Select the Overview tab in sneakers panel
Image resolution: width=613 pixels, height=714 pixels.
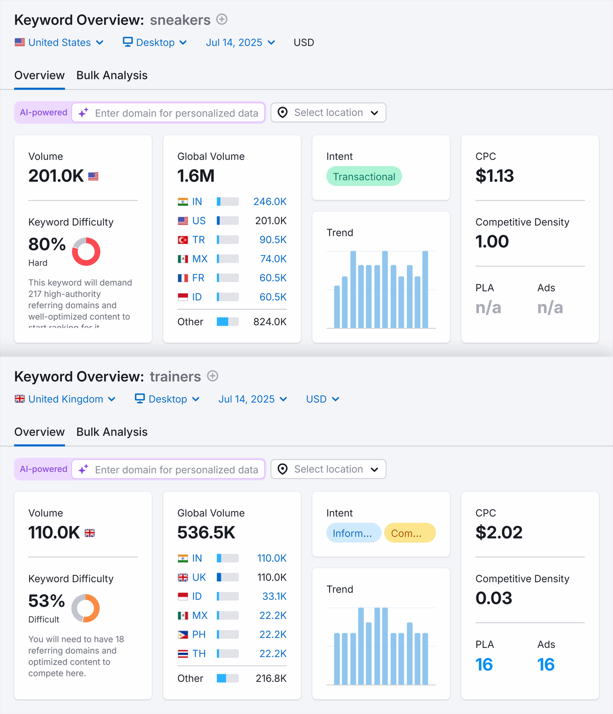pyautogui.click(x=39, y=75)
